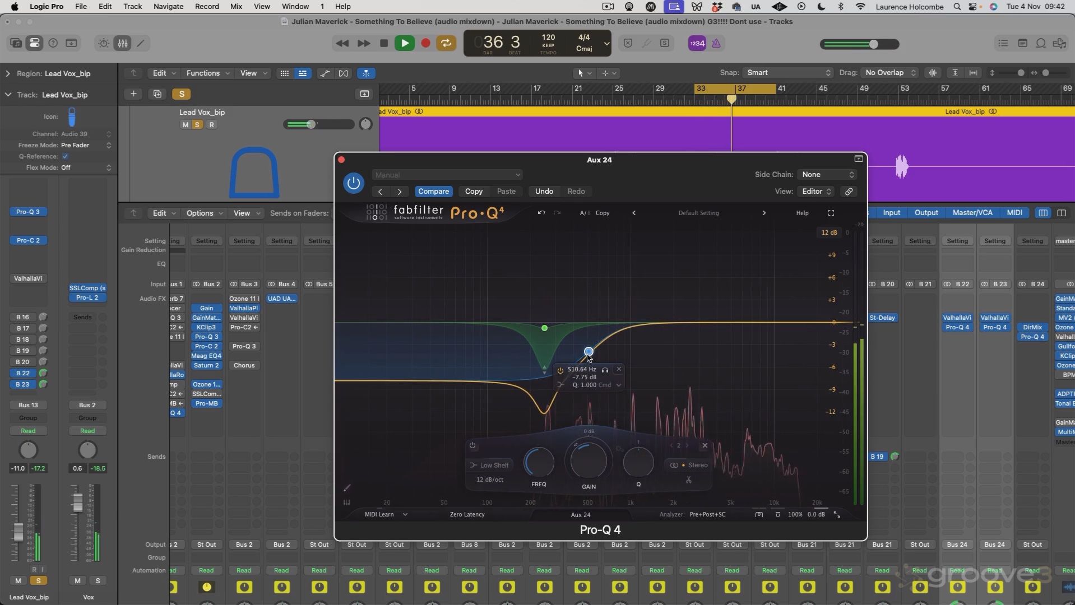Stop playback with the square button

384,43
